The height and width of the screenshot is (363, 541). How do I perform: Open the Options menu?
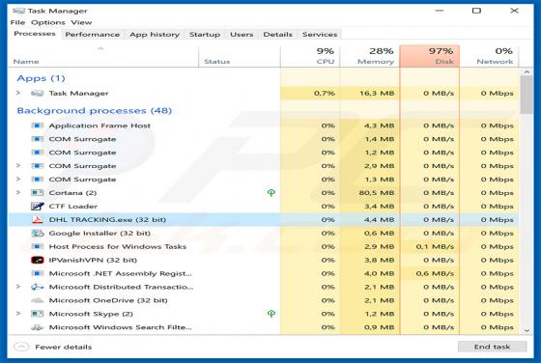[48, 23]
